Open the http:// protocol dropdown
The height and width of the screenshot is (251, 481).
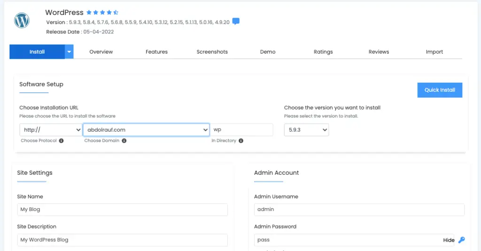pos(51,130)
